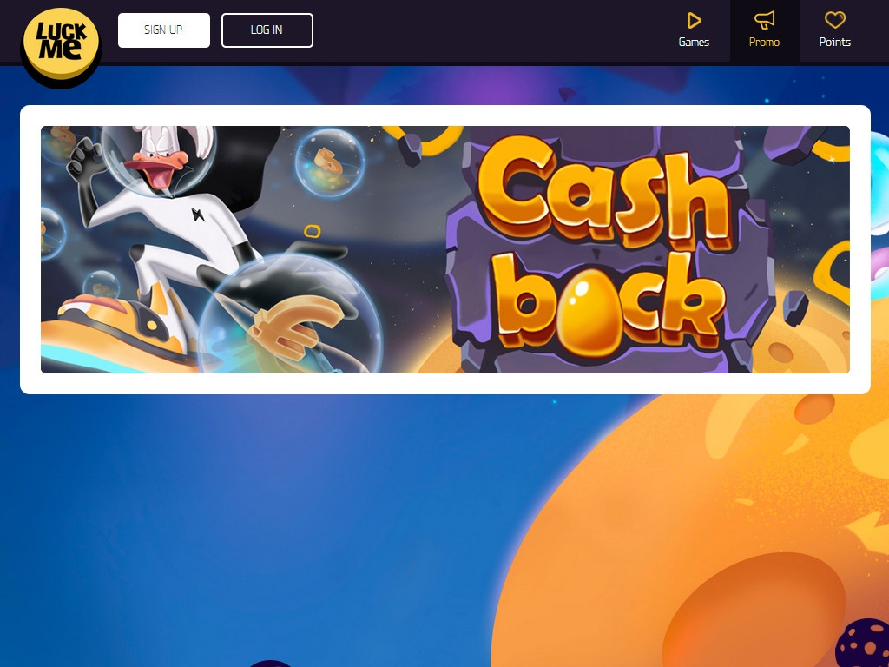Image resolution: width=889 pixels, height=667 pixels.
Task: Select the Promo megaphone icon
Action: [764, 21]
